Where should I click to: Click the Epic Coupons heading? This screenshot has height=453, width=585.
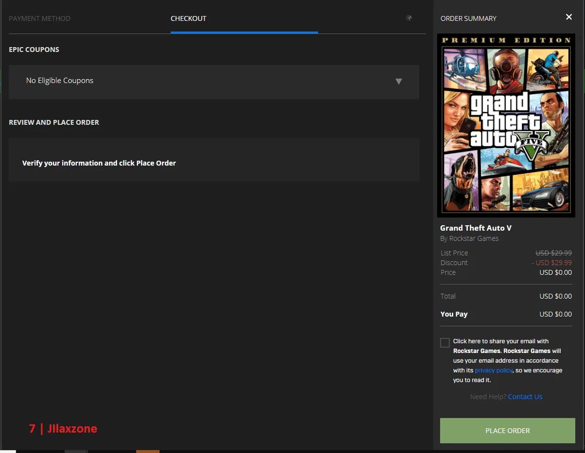click(x=34, y=50)
